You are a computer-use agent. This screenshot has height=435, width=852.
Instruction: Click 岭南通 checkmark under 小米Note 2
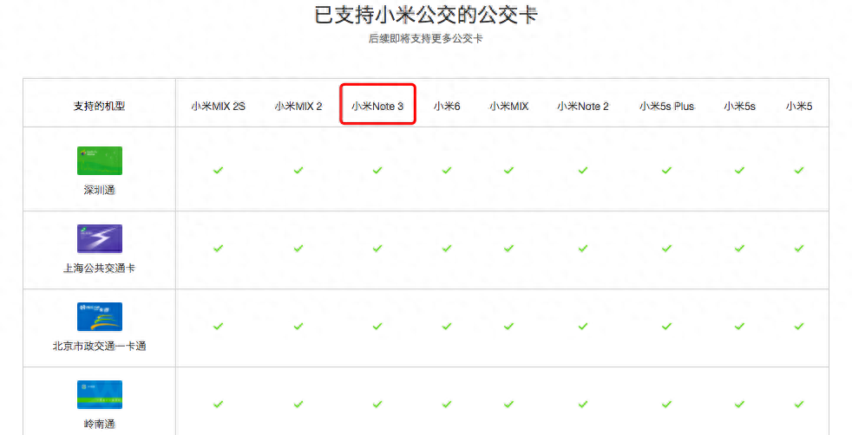coord(583,405)
